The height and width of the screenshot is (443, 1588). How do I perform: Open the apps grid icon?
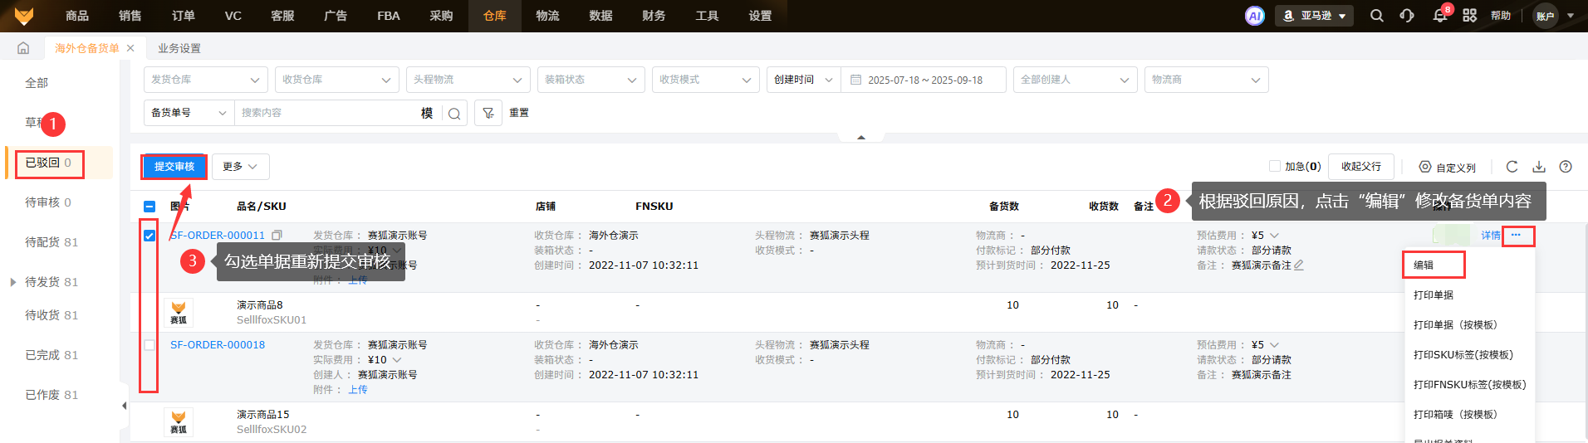[1469, 16]
